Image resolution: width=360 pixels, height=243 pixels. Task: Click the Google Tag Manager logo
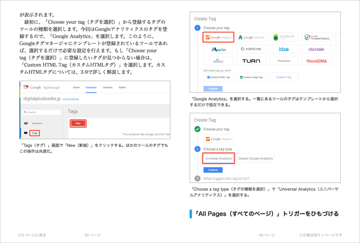[x=41, y=87]
